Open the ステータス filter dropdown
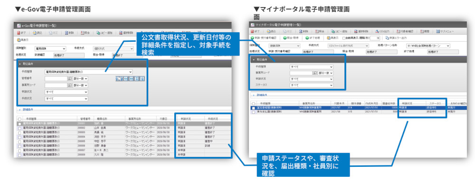Screen dimensions: 475x182 pyautogui.click(x=312, y=85)
